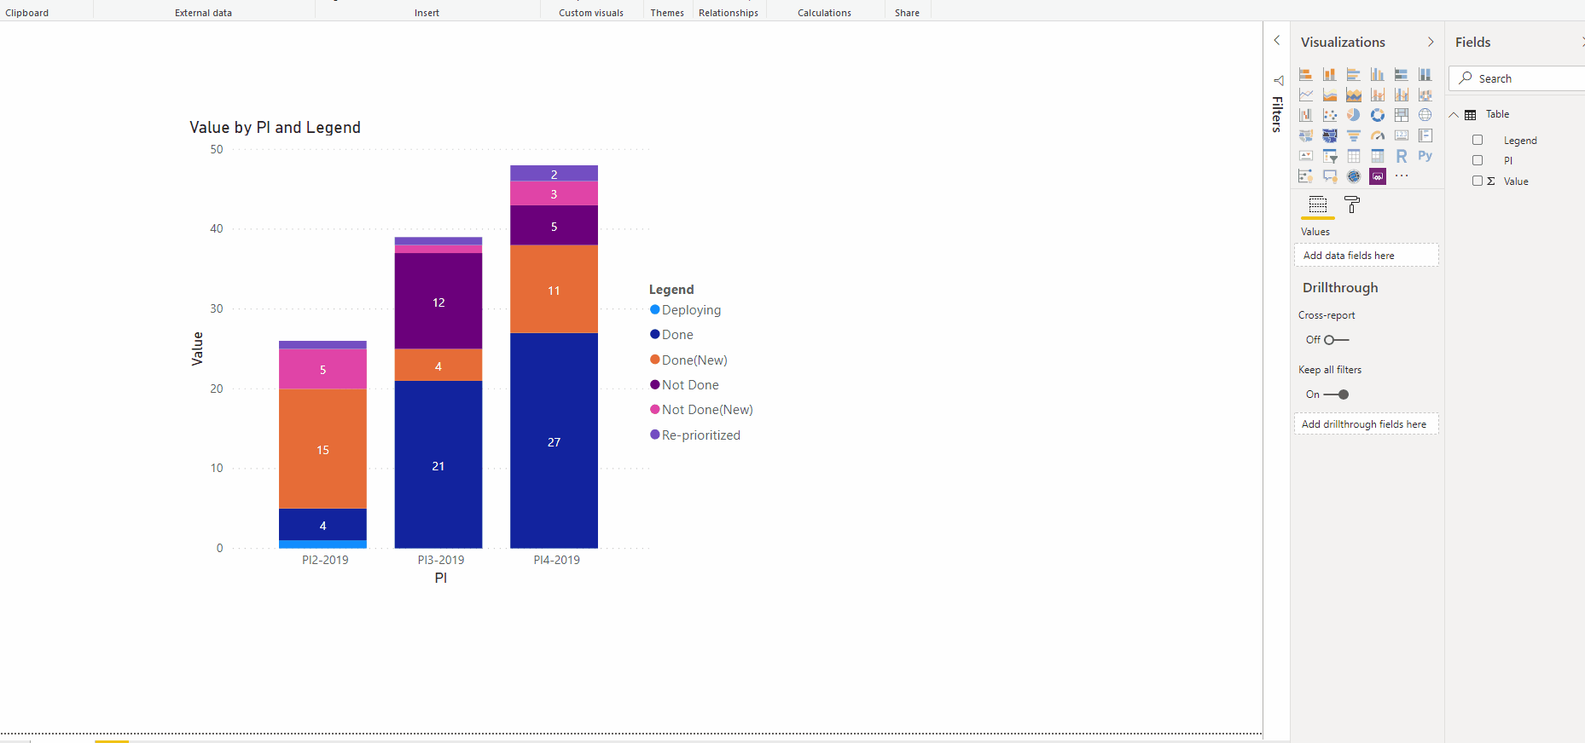
Task: Choose the treemap visual
Action: (x=1401, y=115)
